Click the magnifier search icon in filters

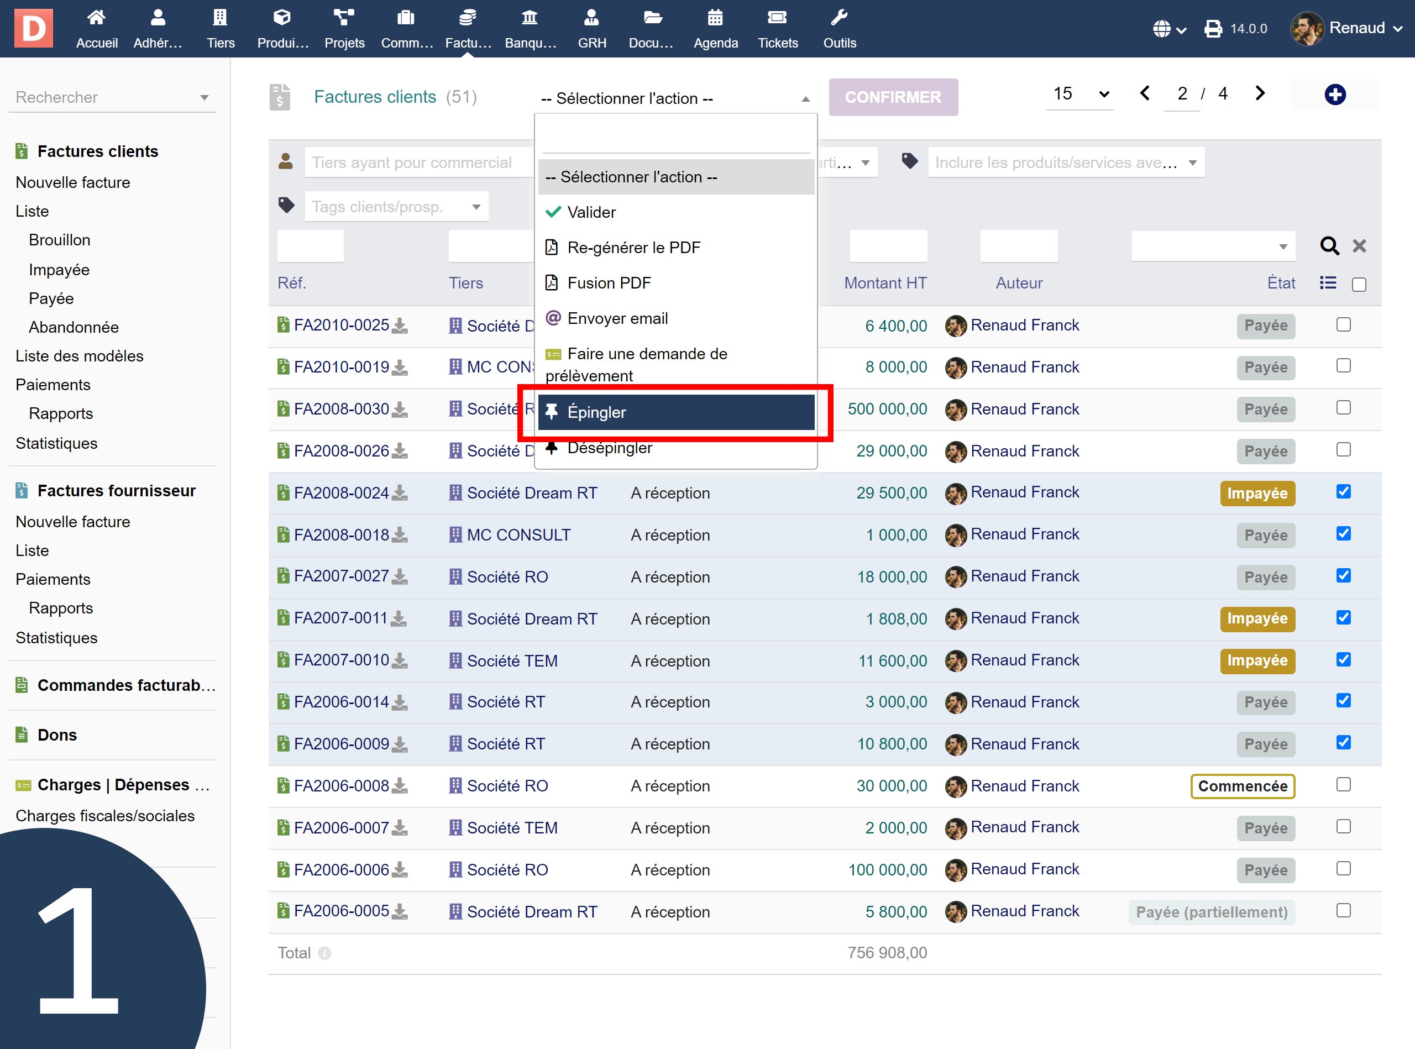point(1329,246)
